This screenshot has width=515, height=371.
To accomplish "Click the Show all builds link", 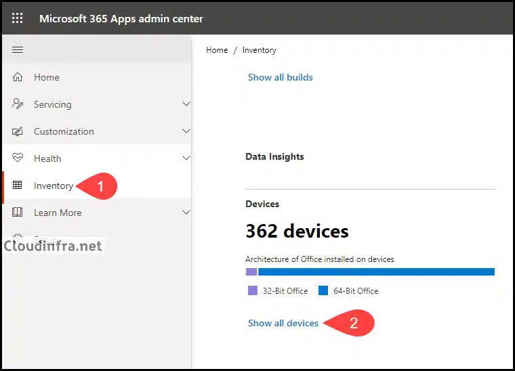I will 280,77.
